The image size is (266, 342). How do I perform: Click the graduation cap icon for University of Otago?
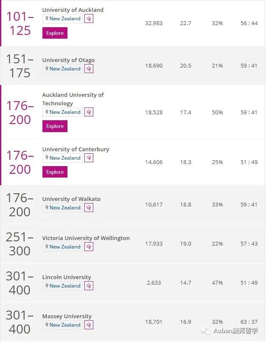tap(89, 69)
